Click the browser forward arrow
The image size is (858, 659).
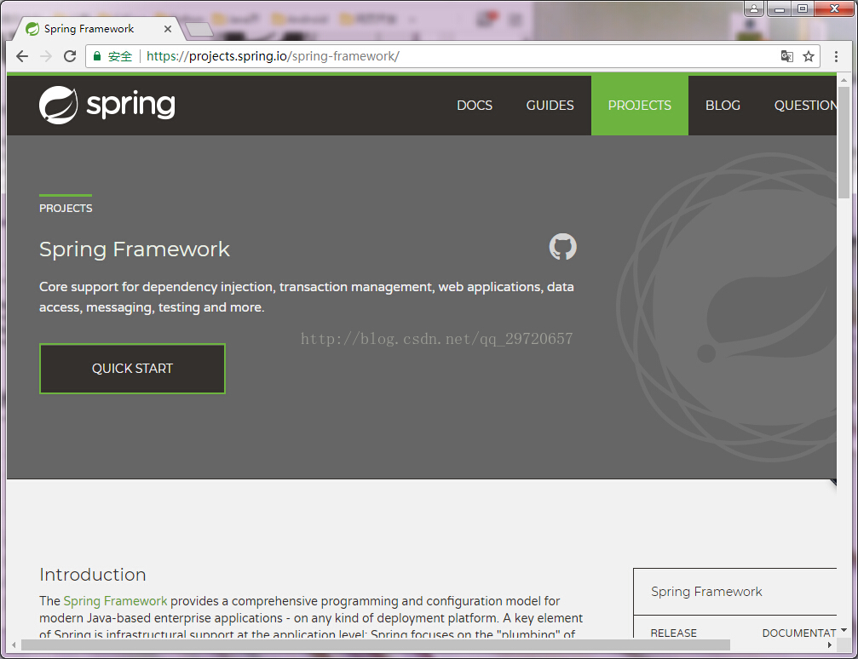coord(46,56)
